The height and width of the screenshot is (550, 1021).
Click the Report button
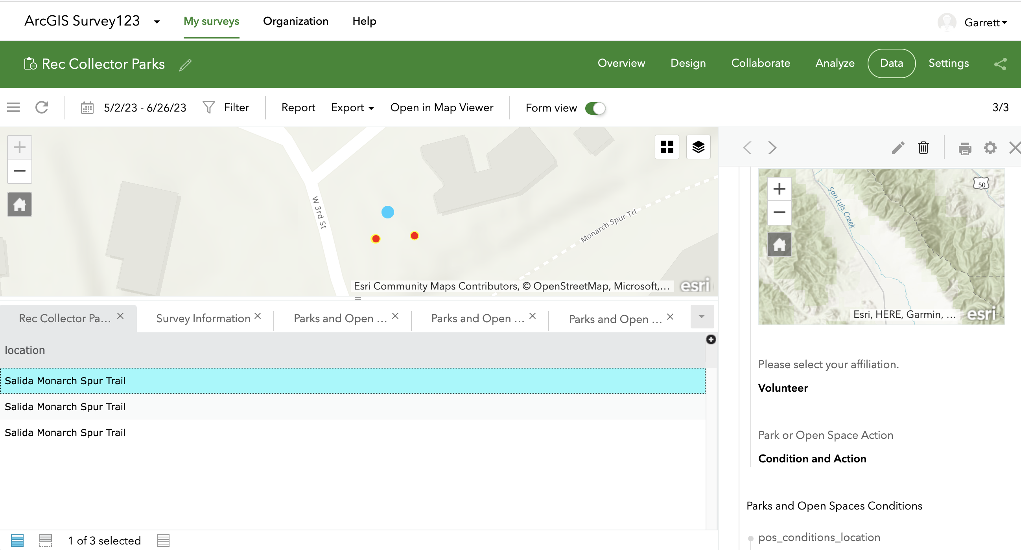pyautogui.click(x=298, y=108)
